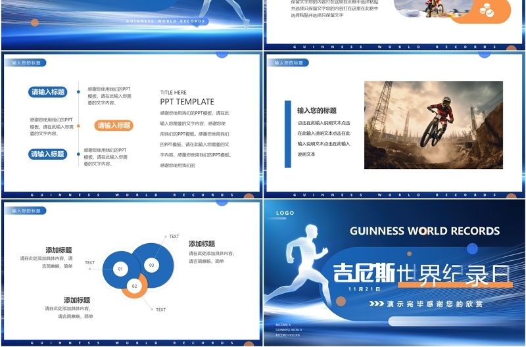
Task: Click 输入您的标题 corner tag on PPT TEMPLATE slide
Action: tap(26, 62)
